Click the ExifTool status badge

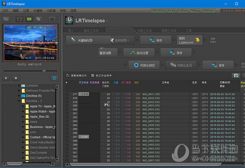pos(183,11)
